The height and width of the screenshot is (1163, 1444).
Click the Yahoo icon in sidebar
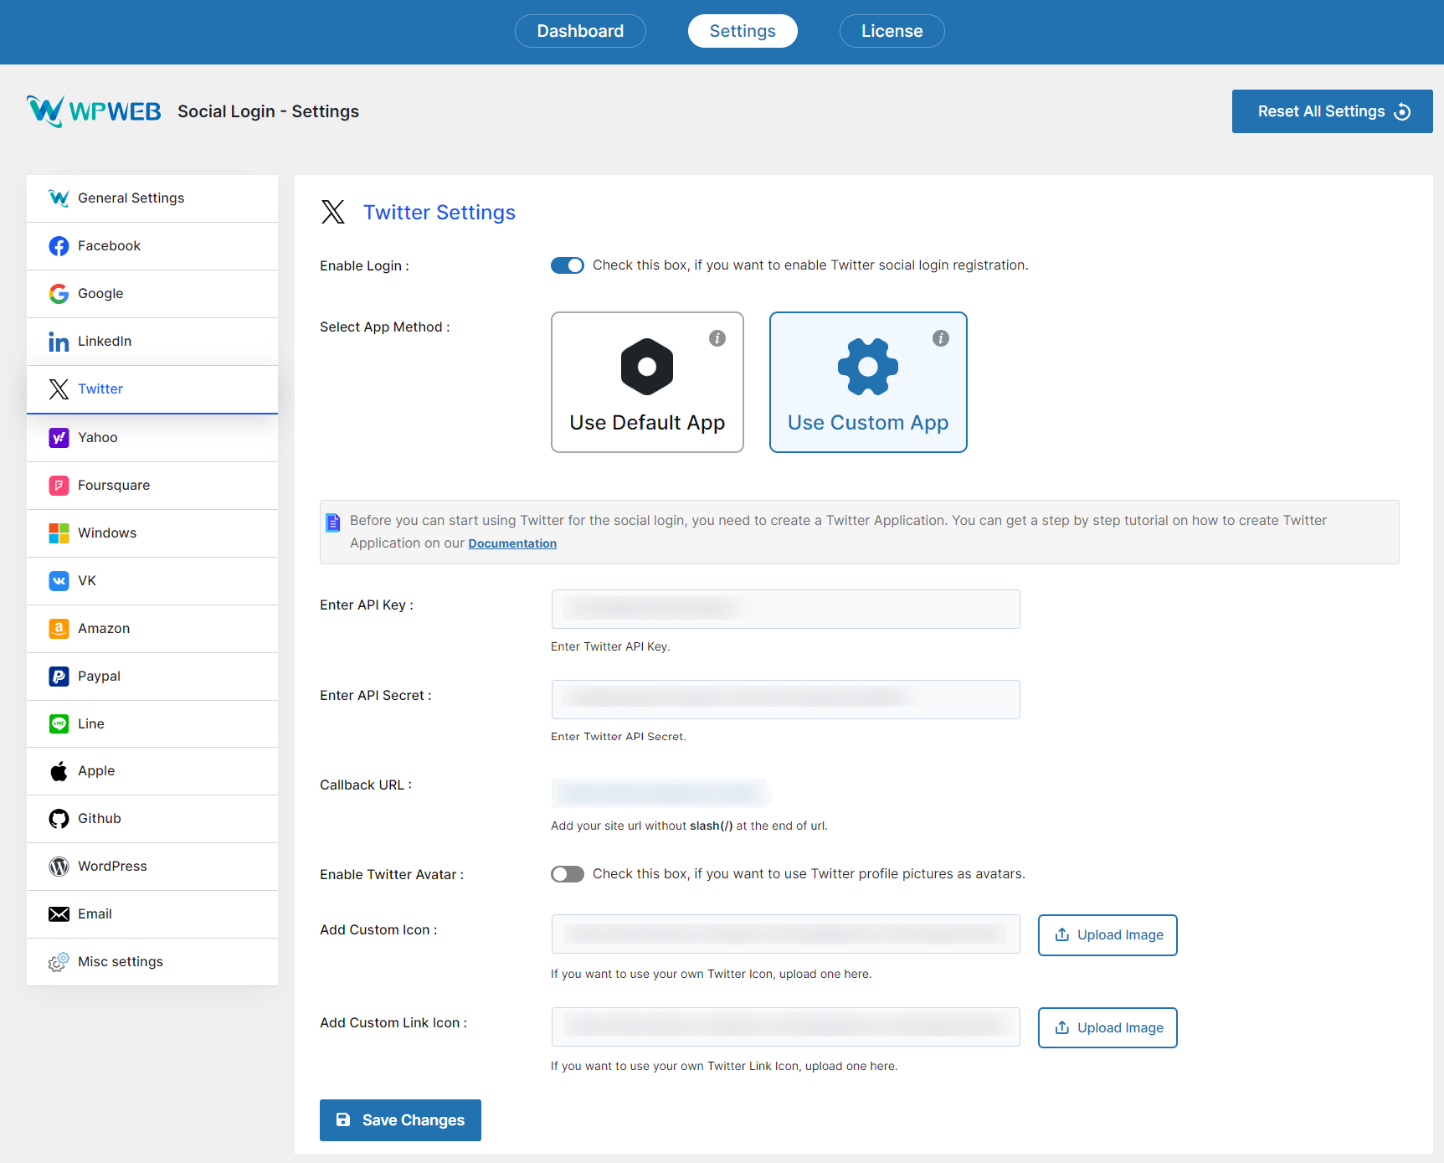pyautogui.click(x=59, y=438)
